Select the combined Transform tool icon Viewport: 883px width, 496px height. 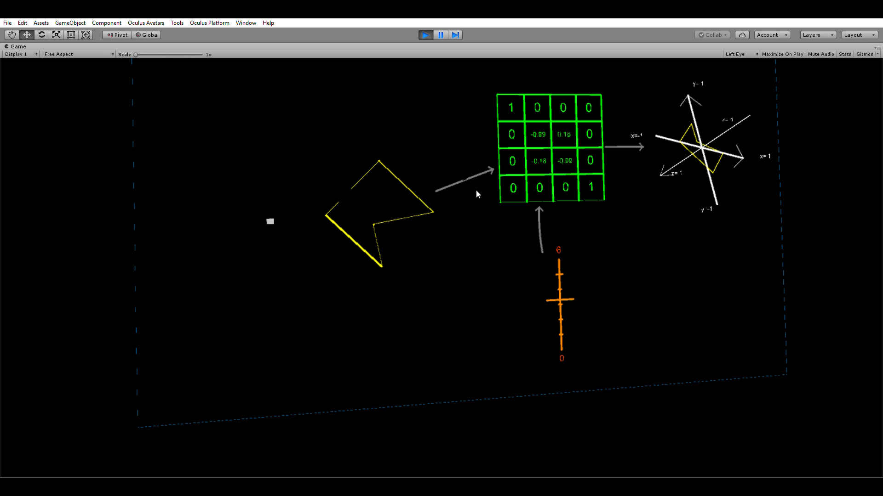click(x=86, y=35)
